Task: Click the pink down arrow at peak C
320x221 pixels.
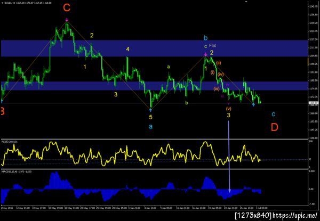Action: tap(67, 20)
